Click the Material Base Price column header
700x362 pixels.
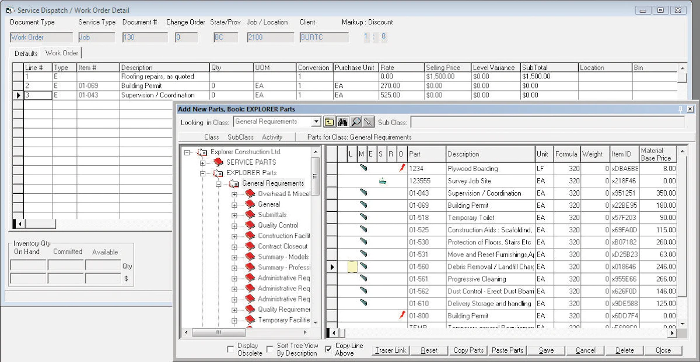658,154
